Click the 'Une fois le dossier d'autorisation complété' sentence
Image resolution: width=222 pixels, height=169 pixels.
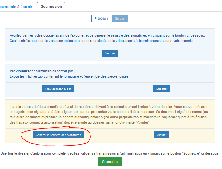tap(110, 153)
